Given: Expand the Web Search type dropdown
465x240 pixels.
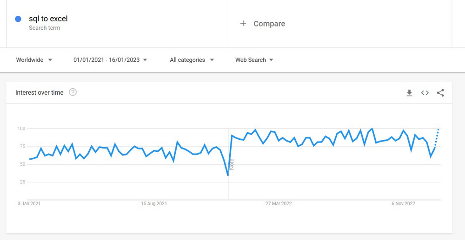Looking at the screenshot, I should pos(254,60).
